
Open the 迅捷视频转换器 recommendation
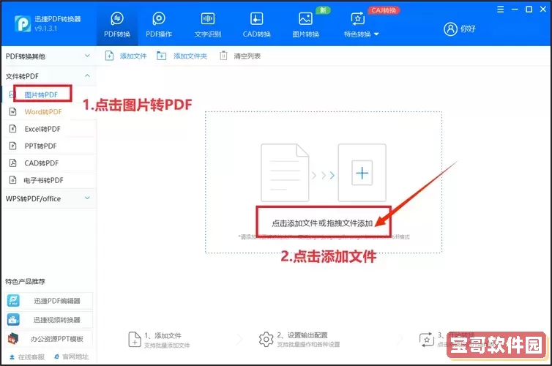tap(49, 320)
